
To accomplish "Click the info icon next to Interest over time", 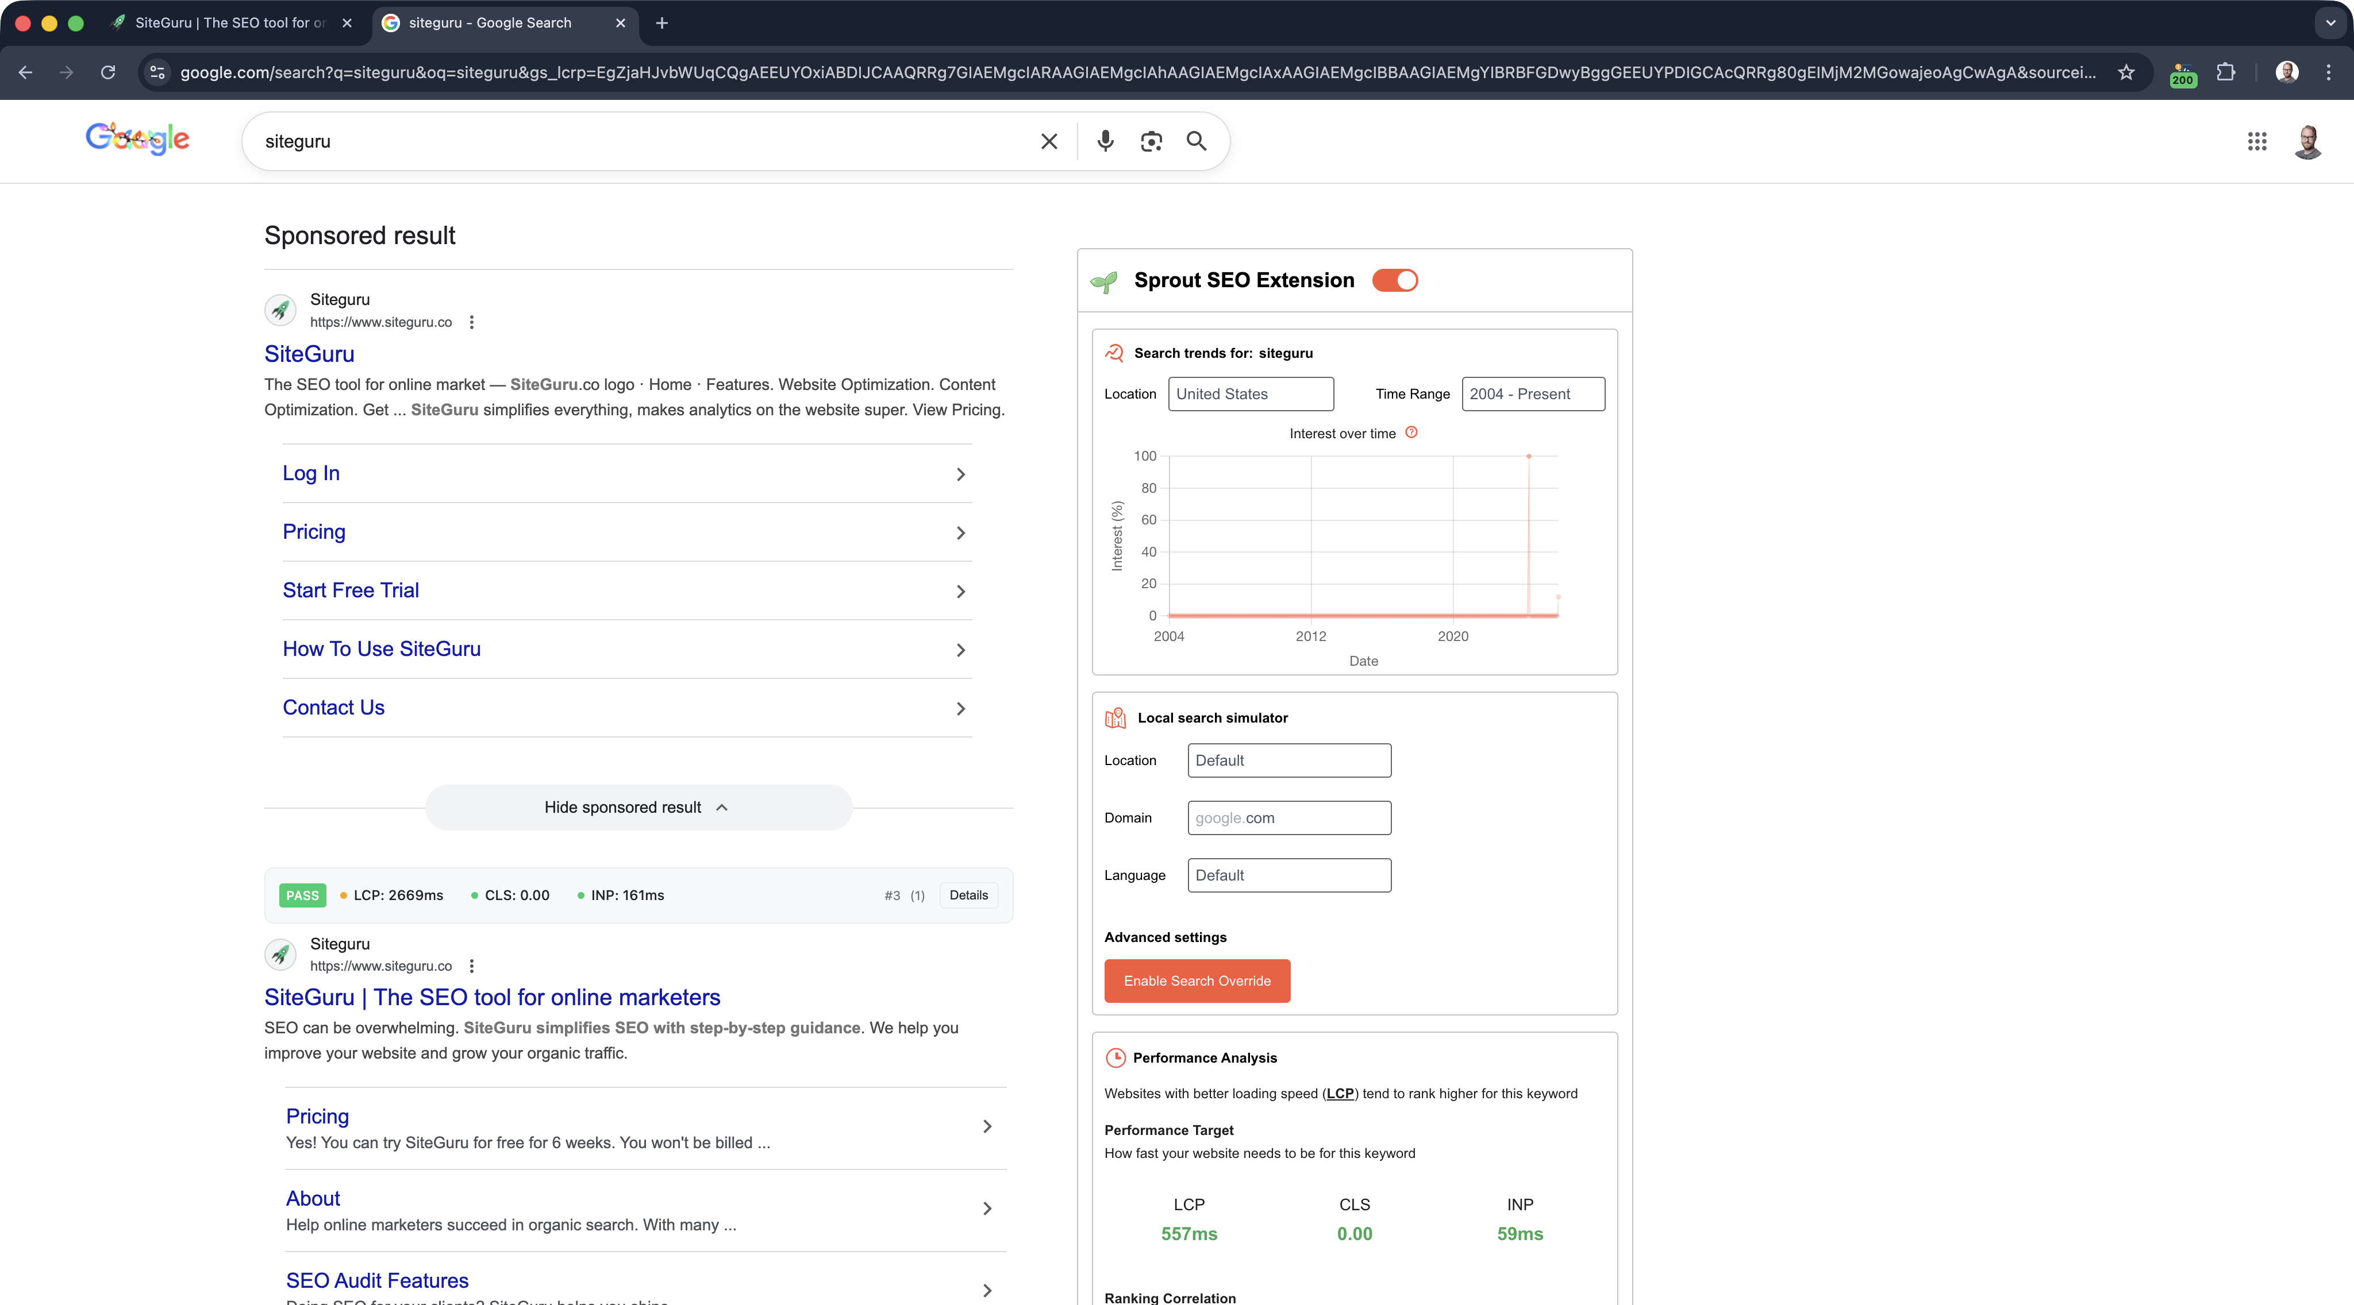I will 1411,432.
